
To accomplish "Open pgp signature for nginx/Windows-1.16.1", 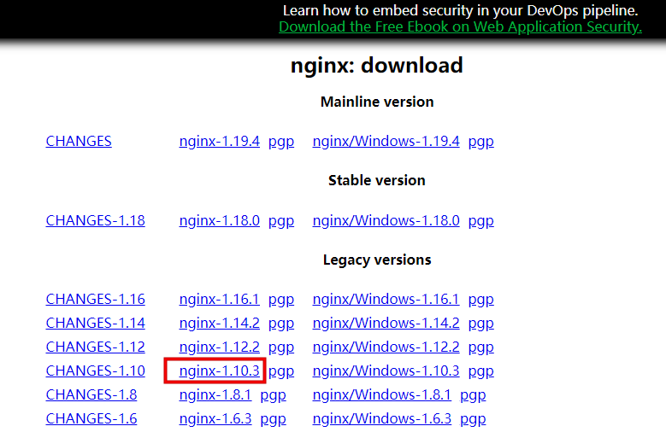I will pos(480,300).
